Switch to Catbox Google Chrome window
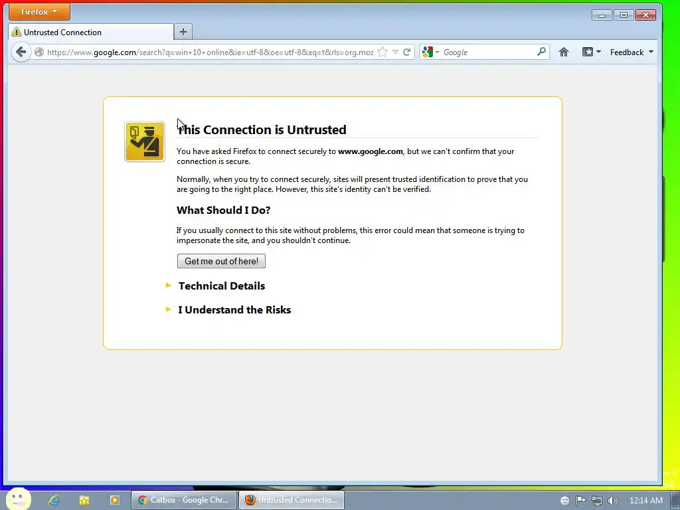The width and height of the screenshot is (680, 510). pyautogui.click(x=184, y=500)
